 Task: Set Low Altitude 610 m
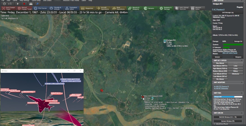pyautogui.click(x=220, y=74)
